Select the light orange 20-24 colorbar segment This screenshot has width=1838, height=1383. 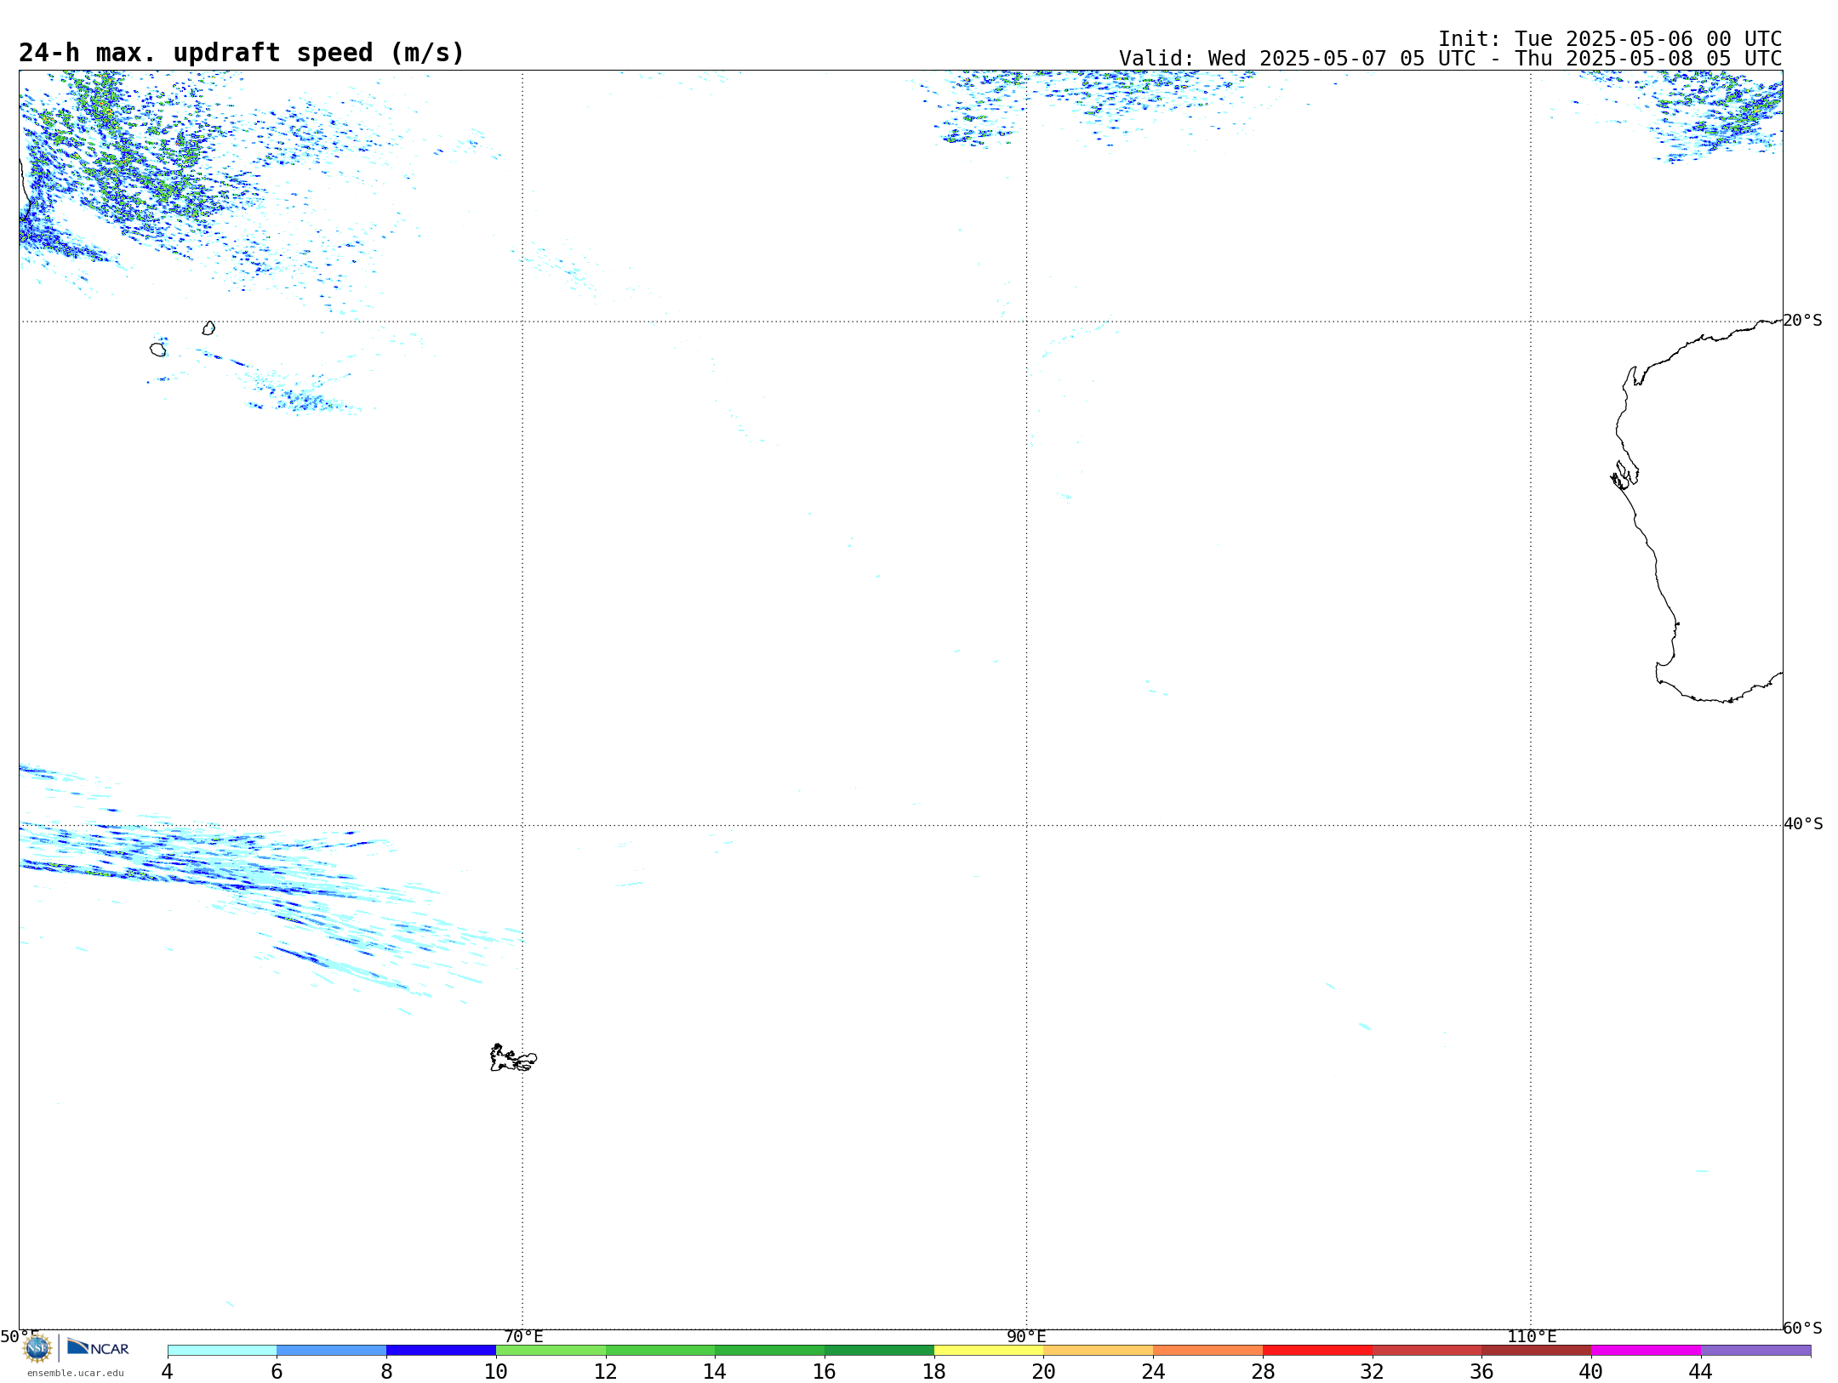[1099, 1351]
